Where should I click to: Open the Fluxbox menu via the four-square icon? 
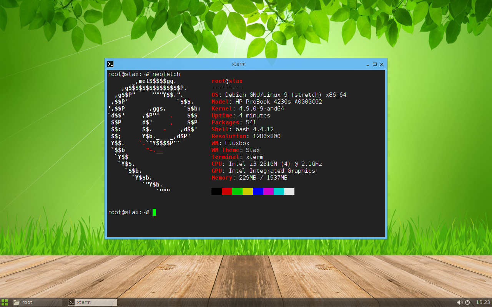coord(4,302)
